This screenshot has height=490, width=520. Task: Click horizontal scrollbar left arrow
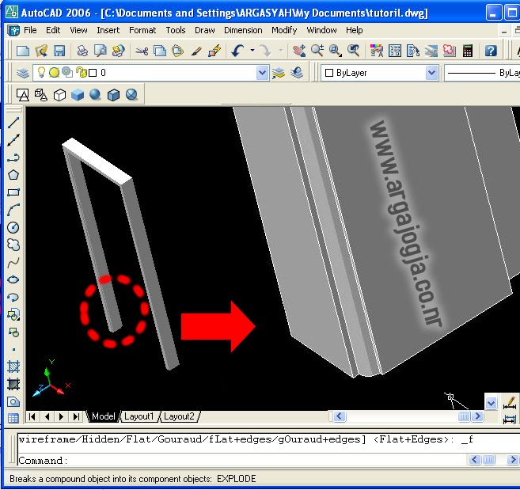[x=339, y=416]
